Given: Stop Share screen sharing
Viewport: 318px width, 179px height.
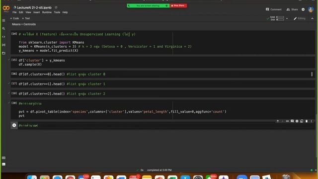Looking at the screenshot, I should [x=178, y=5].
